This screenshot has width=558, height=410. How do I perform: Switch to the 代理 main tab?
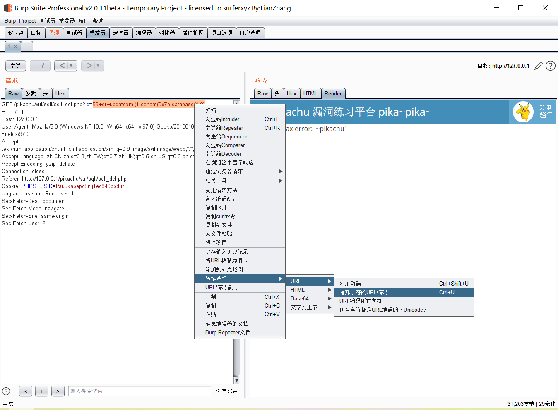(54, 33)
